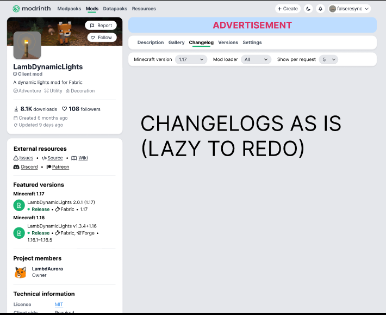Click the download file icon for v1.3.4+1.16
This screenshot has width=386, height=315.
tap(19, 233)
